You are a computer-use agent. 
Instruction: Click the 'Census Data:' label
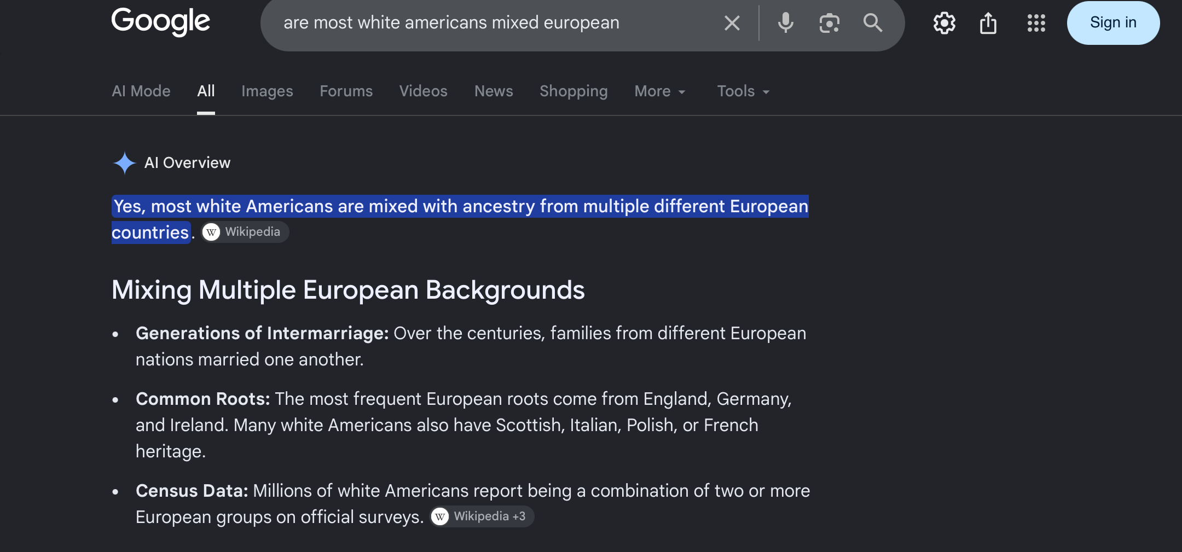(192, 491)
